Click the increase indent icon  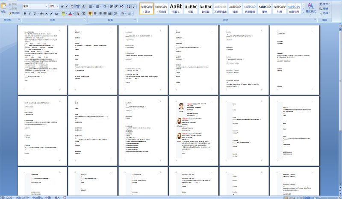(x=116, y=6)
